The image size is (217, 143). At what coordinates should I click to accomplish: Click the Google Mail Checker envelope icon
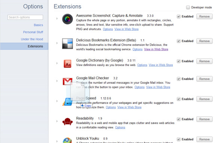point(67,82)
